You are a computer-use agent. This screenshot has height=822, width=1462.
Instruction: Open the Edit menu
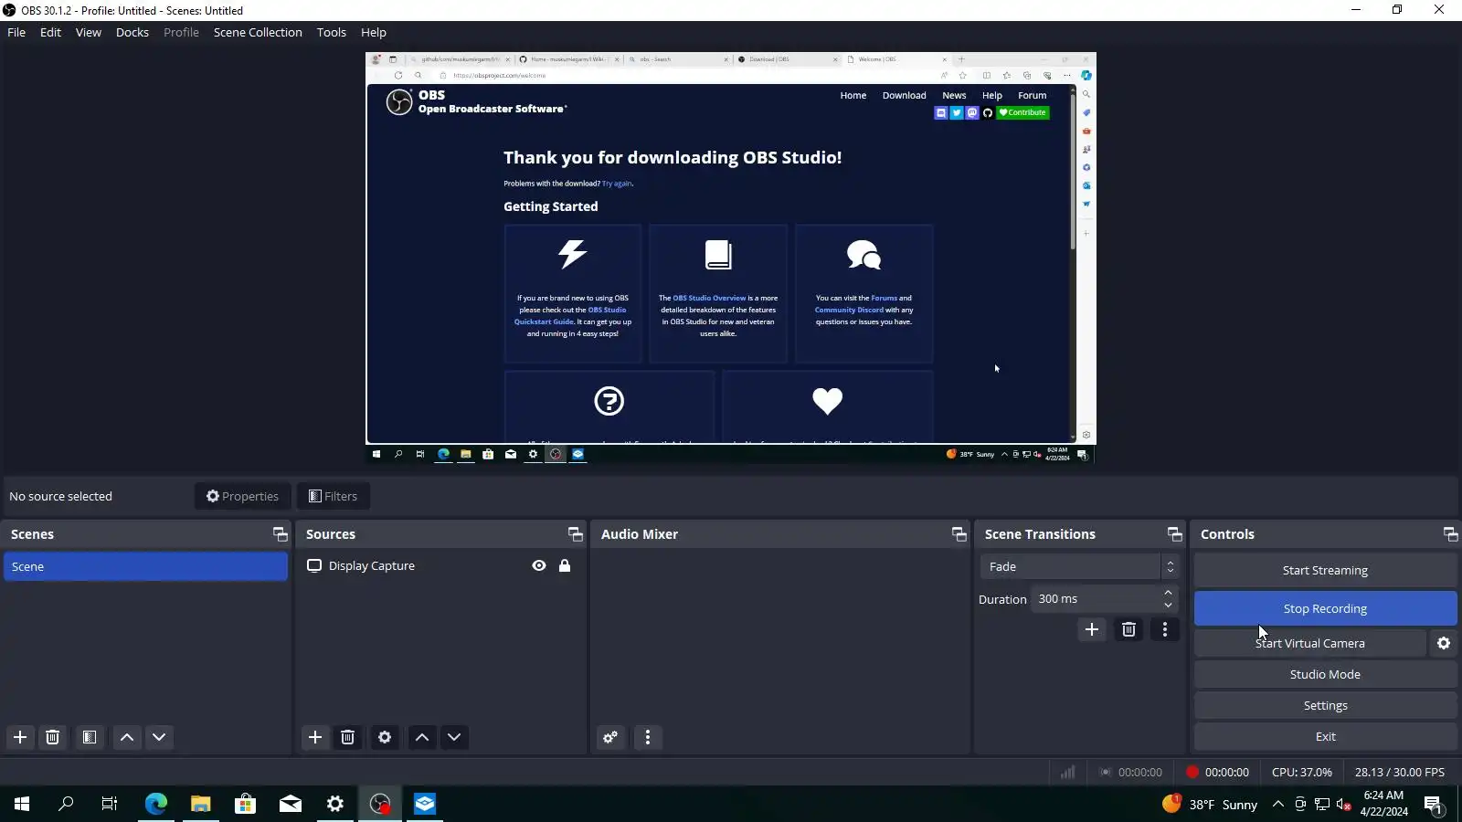(50, 32)
